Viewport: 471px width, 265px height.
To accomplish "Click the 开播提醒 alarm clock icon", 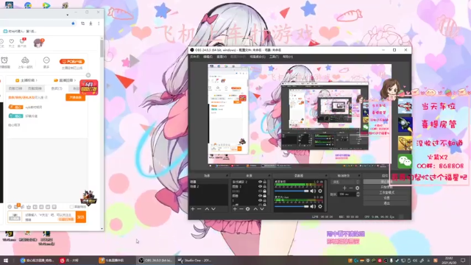I will point(4,60).
